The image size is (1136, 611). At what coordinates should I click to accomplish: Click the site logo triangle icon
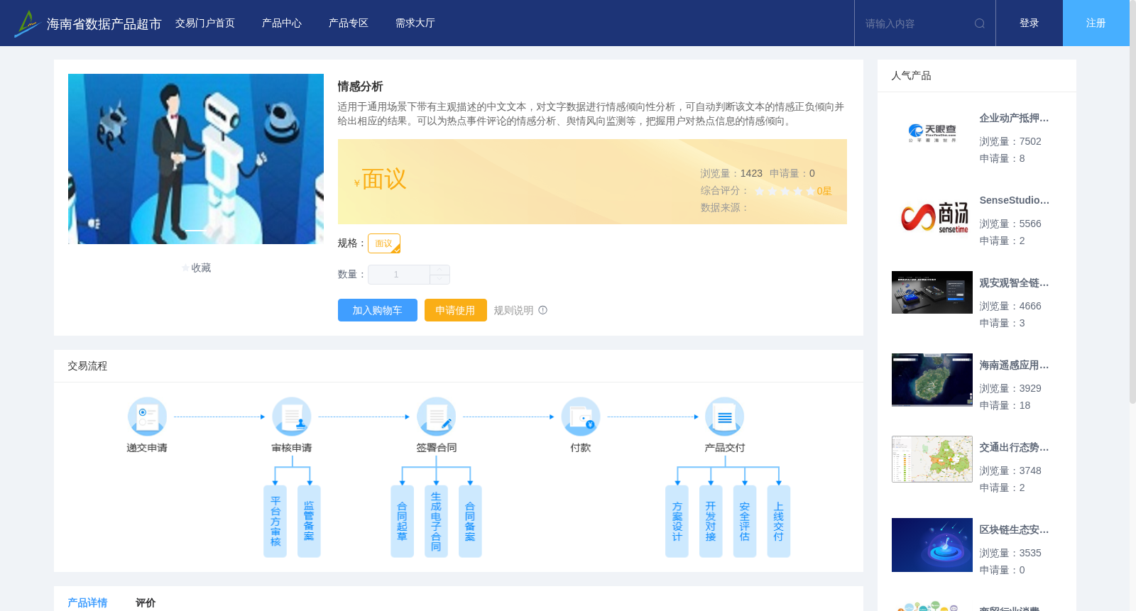26,23
